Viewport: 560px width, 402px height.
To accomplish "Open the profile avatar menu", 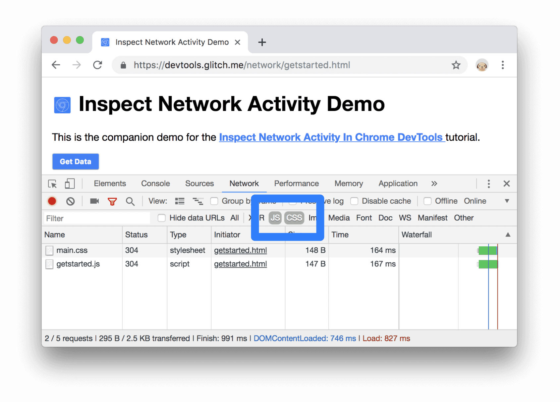I will 482,65.
